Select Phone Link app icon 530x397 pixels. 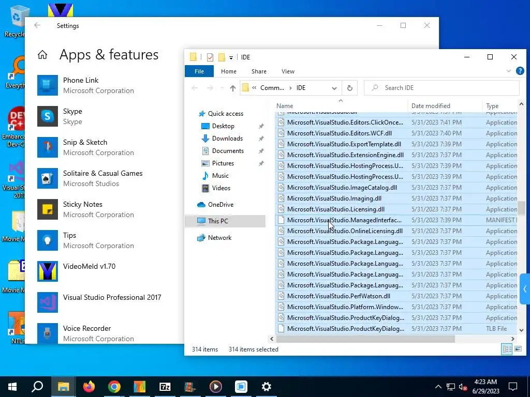pyautogui.click(x=47, y=85)
